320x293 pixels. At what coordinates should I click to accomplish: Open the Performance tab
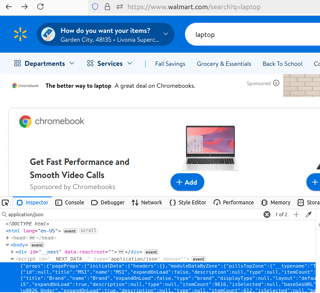point(234,203)
